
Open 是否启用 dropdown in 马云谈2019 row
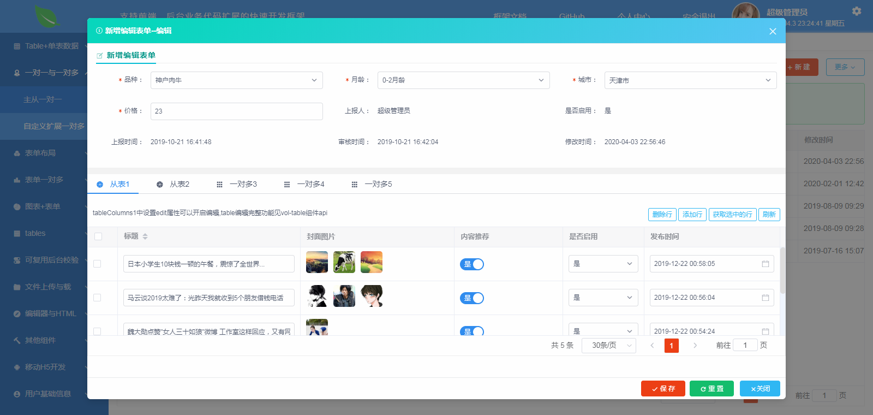[603, 298]
